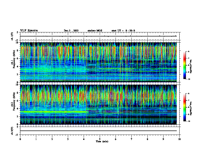Click the -6 label on ch.1 color bar
202x156 pixels.
click(x=188, y=51)
